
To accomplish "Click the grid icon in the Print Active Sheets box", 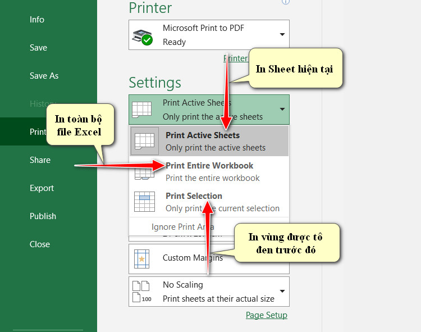I will [x=142, y=110].
